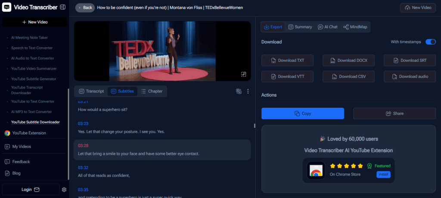Download the TXT file
This screenshot has height=198, width=441.
[287, 60]
